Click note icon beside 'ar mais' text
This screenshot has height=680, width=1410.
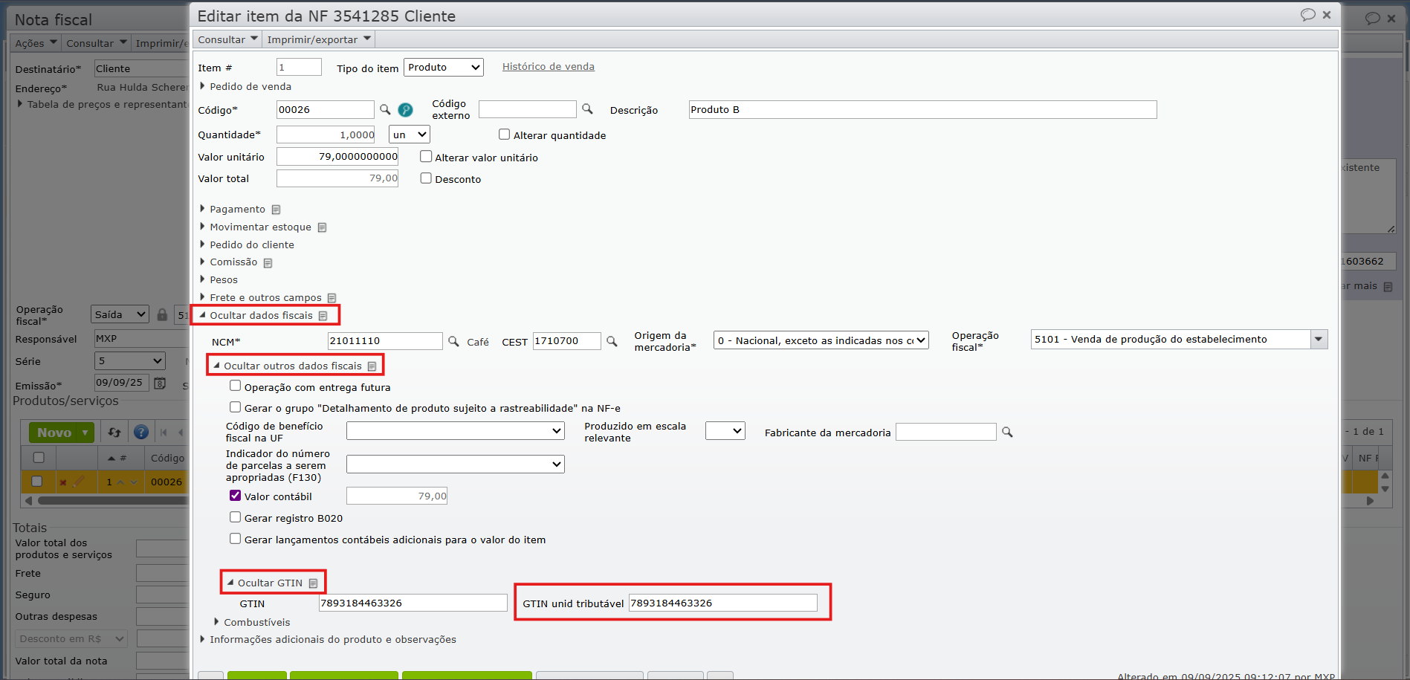pos(1388,287)
